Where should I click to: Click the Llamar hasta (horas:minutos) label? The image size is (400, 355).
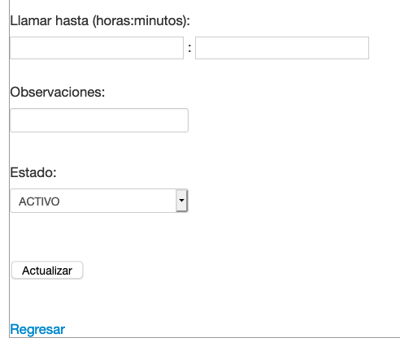click(x=100, y=20)
